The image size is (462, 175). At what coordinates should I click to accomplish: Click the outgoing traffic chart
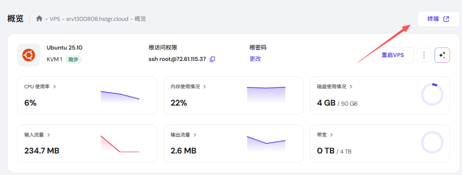[266, 144]
